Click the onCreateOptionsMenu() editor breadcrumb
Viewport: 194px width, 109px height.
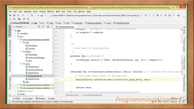pos(92,95)
